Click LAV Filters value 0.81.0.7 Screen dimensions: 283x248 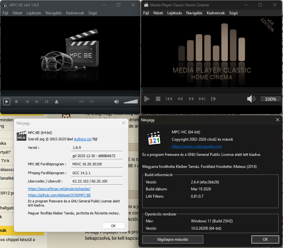pos(197,196)
